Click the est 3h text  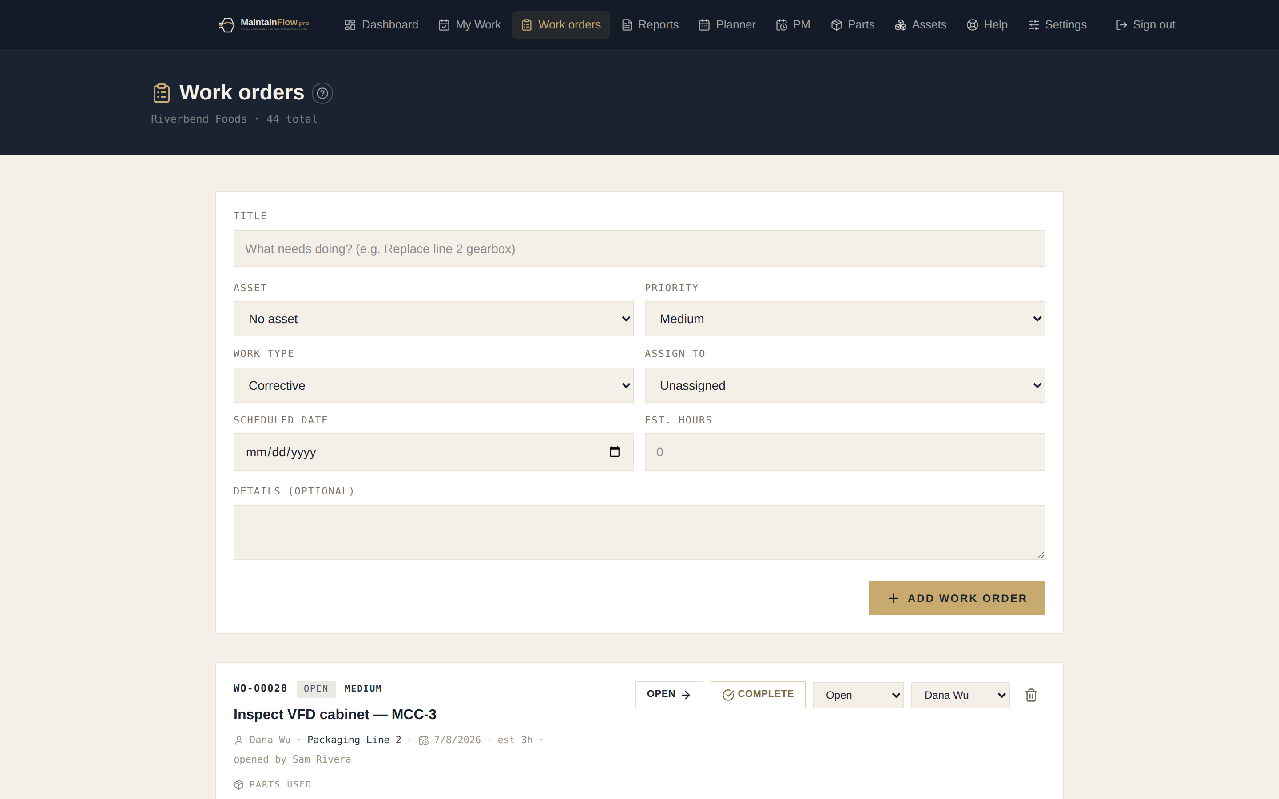tap(515, 740)
